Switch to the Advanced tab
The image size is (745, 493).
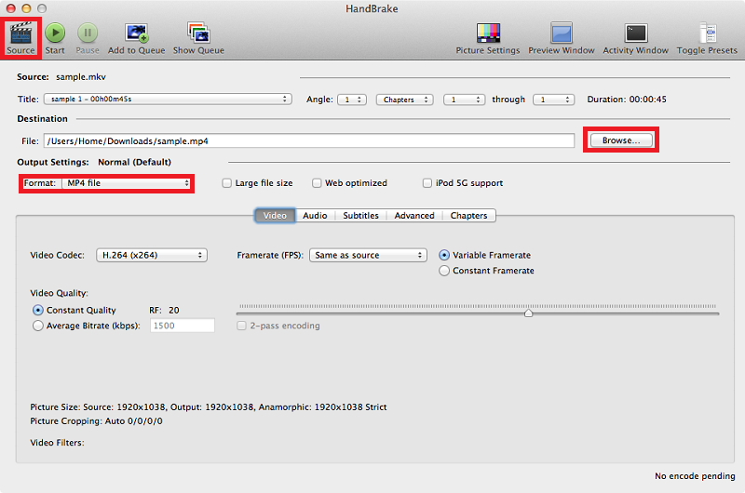point(414,216)
